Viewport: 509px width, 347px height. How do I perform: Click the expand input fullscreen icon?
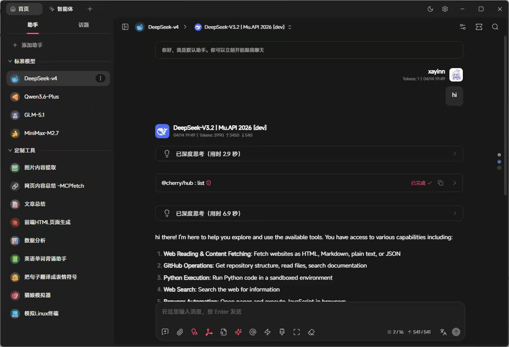pos(297,332)
